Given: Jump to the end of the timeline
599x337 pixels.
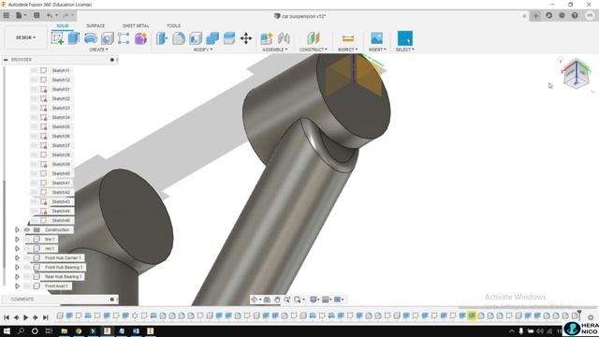Looking at the screenshot, I should pyautogui.click(x=46, y=317).
